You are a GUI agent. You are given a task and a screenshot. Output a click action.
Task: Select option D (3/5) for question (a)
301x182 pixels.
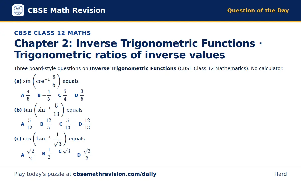[79, 95]
